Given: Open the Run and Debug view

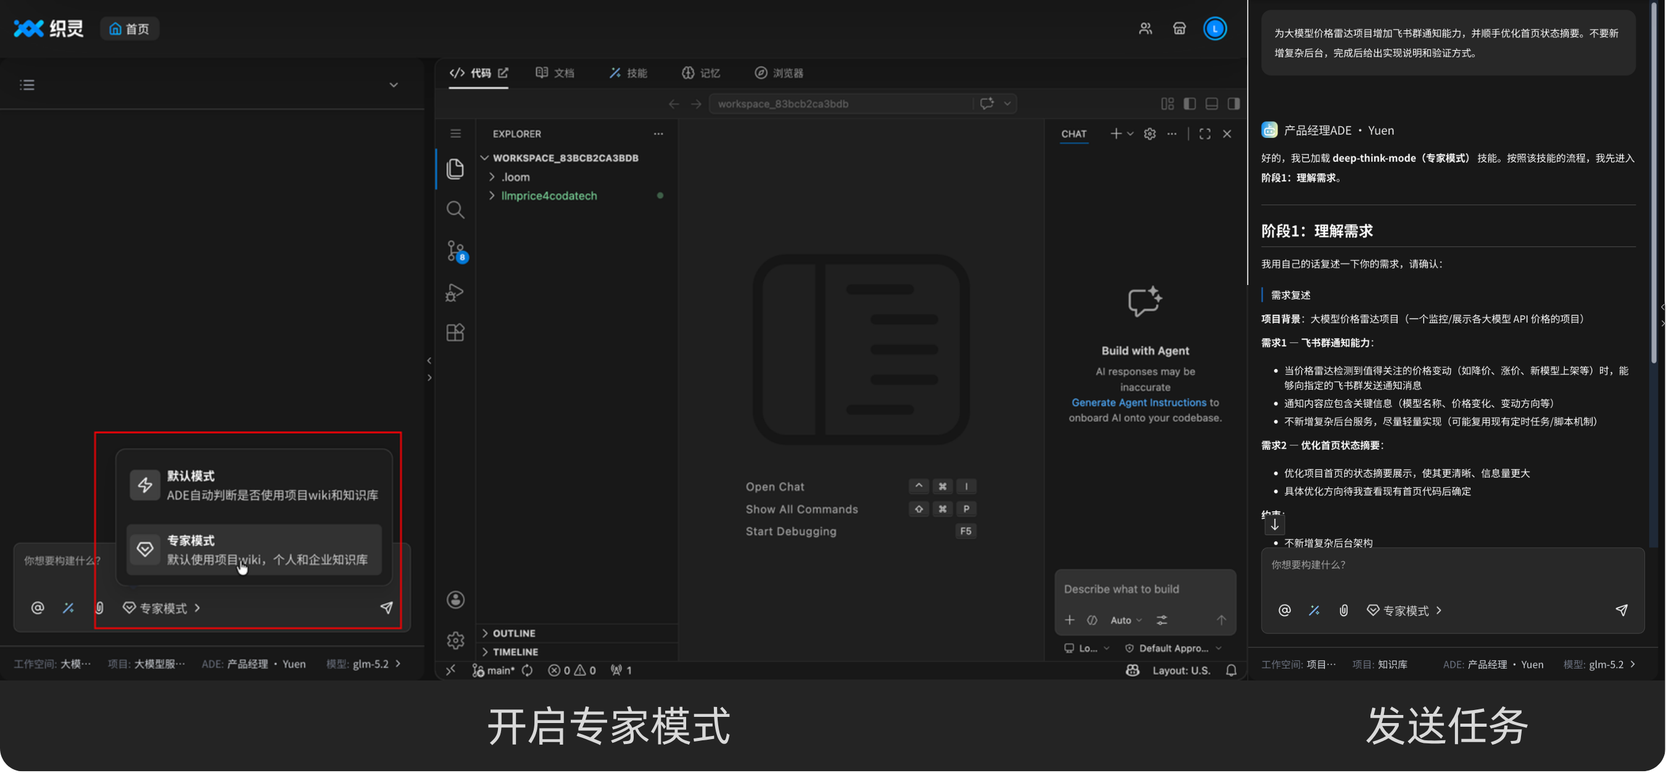Looking at the screenshot, I should click(455, 293).
